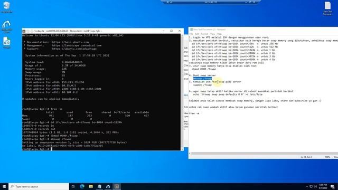The image size is (338, 190).
Task: Click the landscape.canonical.com URL in the terminal
Action: (77, 45)
